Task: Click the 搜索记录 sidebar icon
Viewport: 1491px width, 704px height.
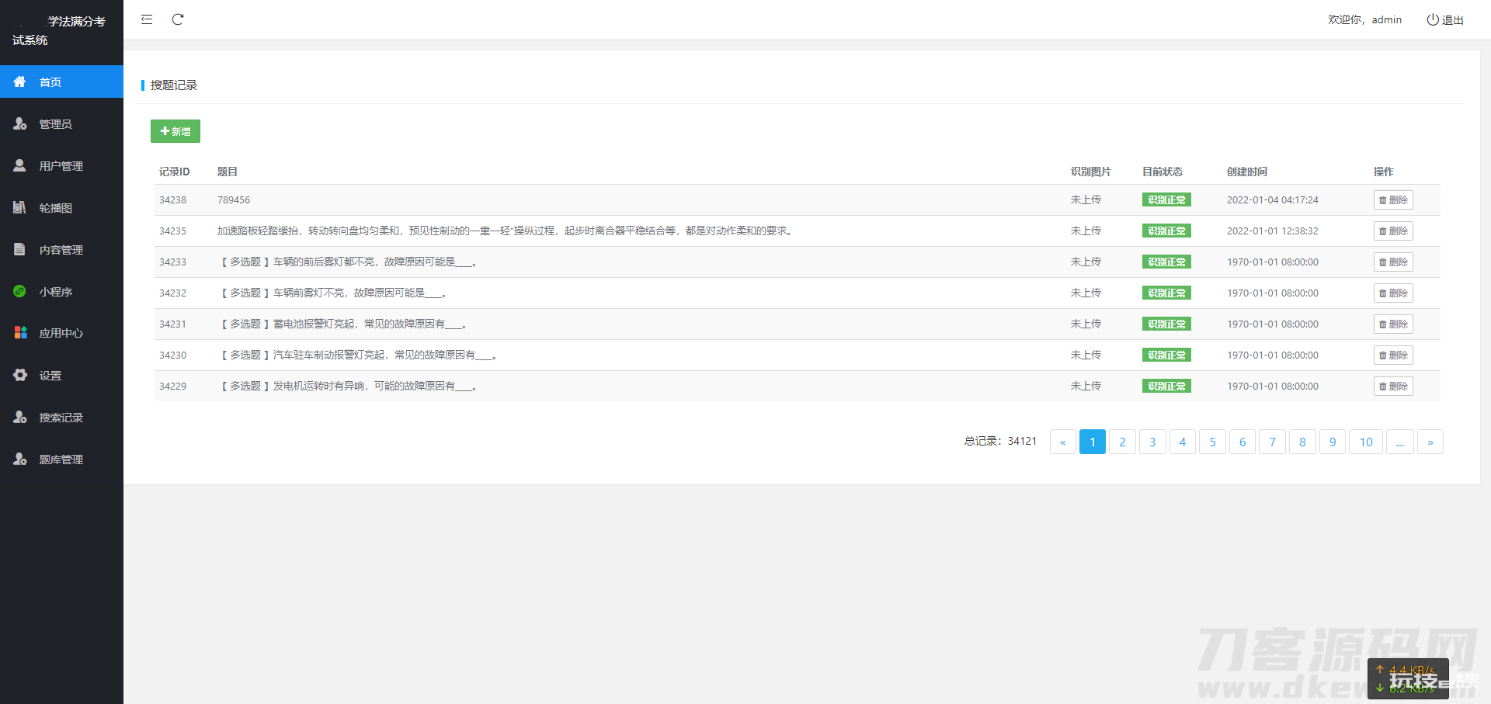Action: 19,417
